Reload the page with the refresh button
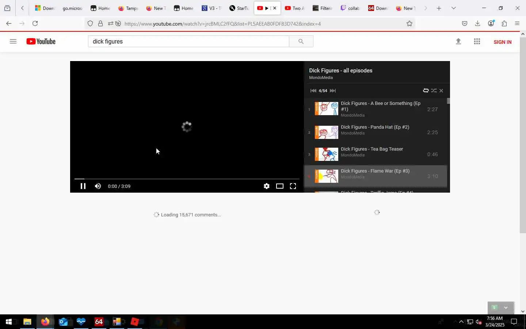 click(x=35, y=23)
